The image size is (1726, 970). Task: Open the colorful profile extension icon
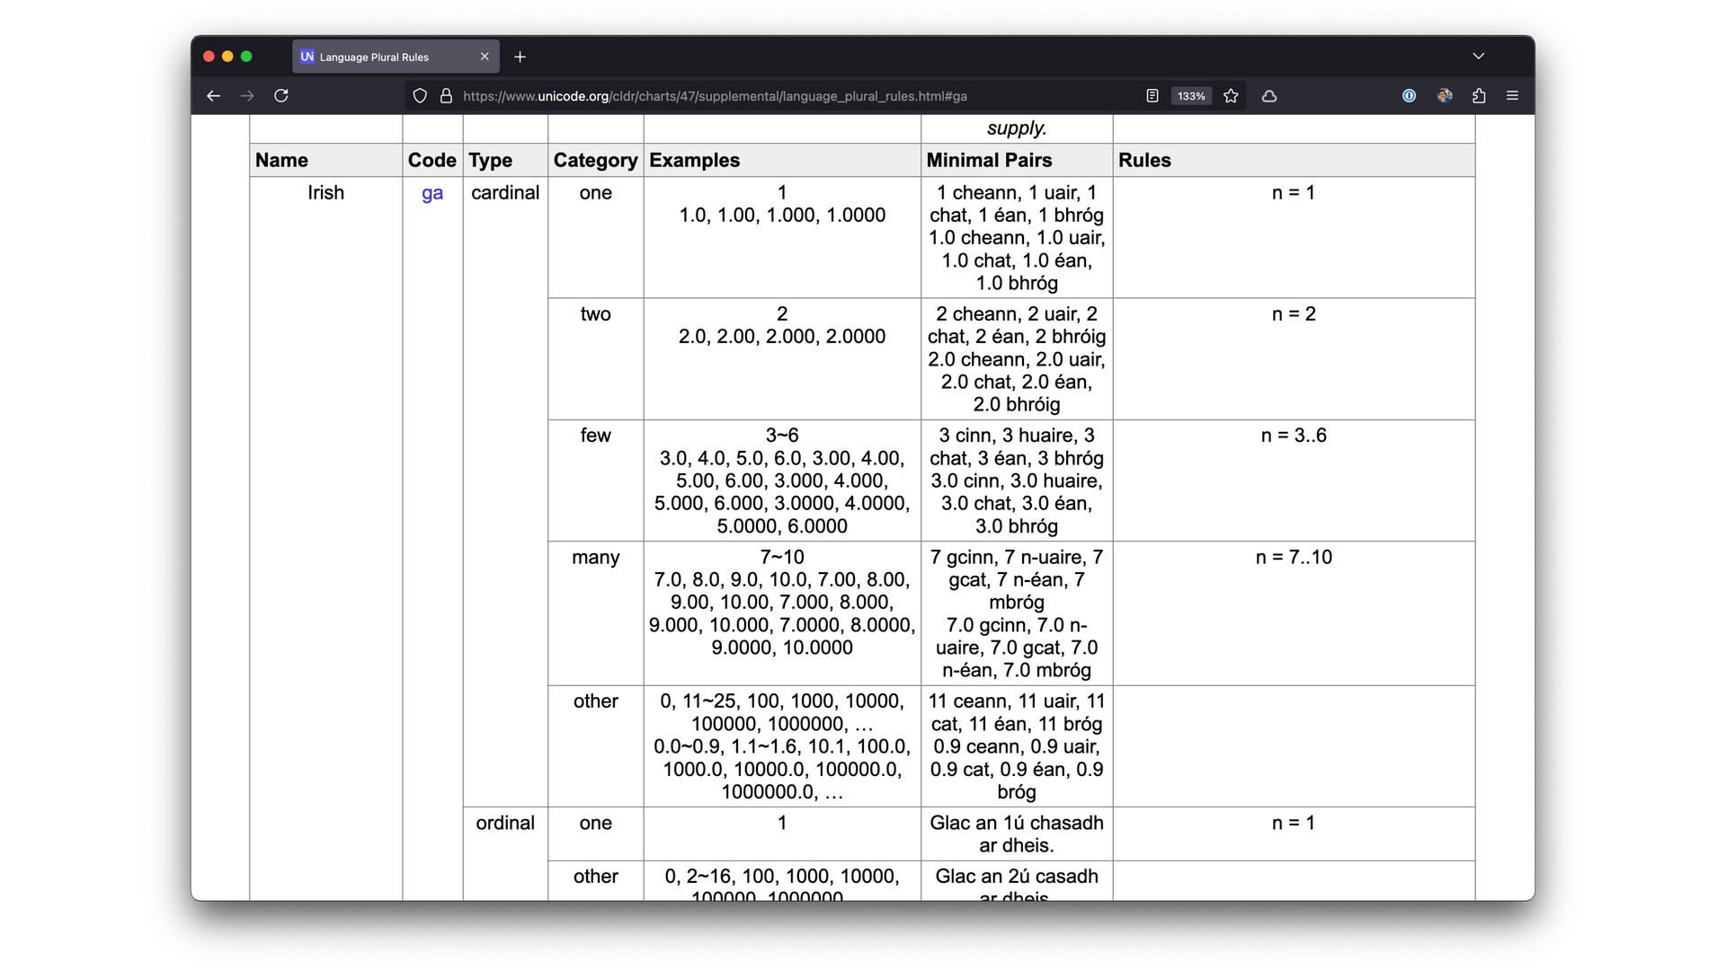[1445, 96]
